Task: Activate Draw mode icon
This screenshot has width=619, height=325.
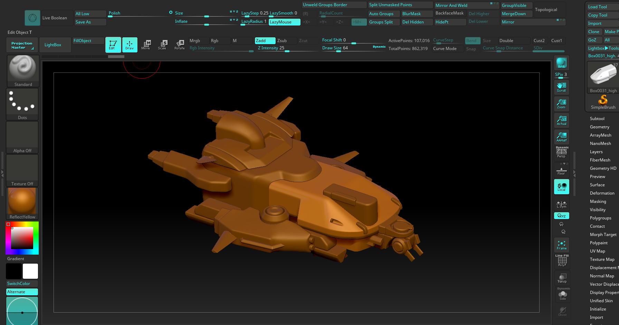Action: [x=130, y=45]
